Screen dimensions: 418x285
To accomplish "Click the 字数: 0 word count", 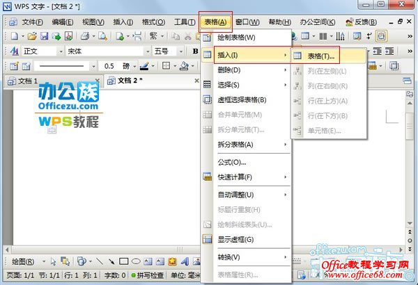I will [x=115, y=275].
